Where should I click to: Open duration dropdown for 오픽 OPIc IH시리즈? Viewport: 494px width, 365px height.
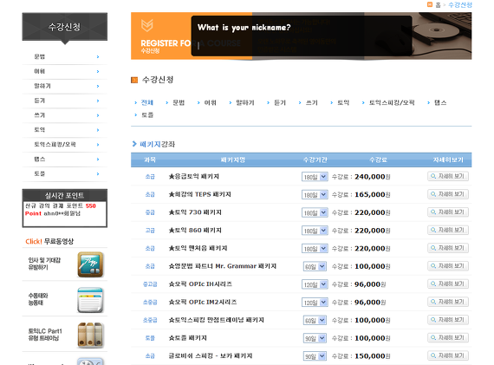[x=315, y=284]
